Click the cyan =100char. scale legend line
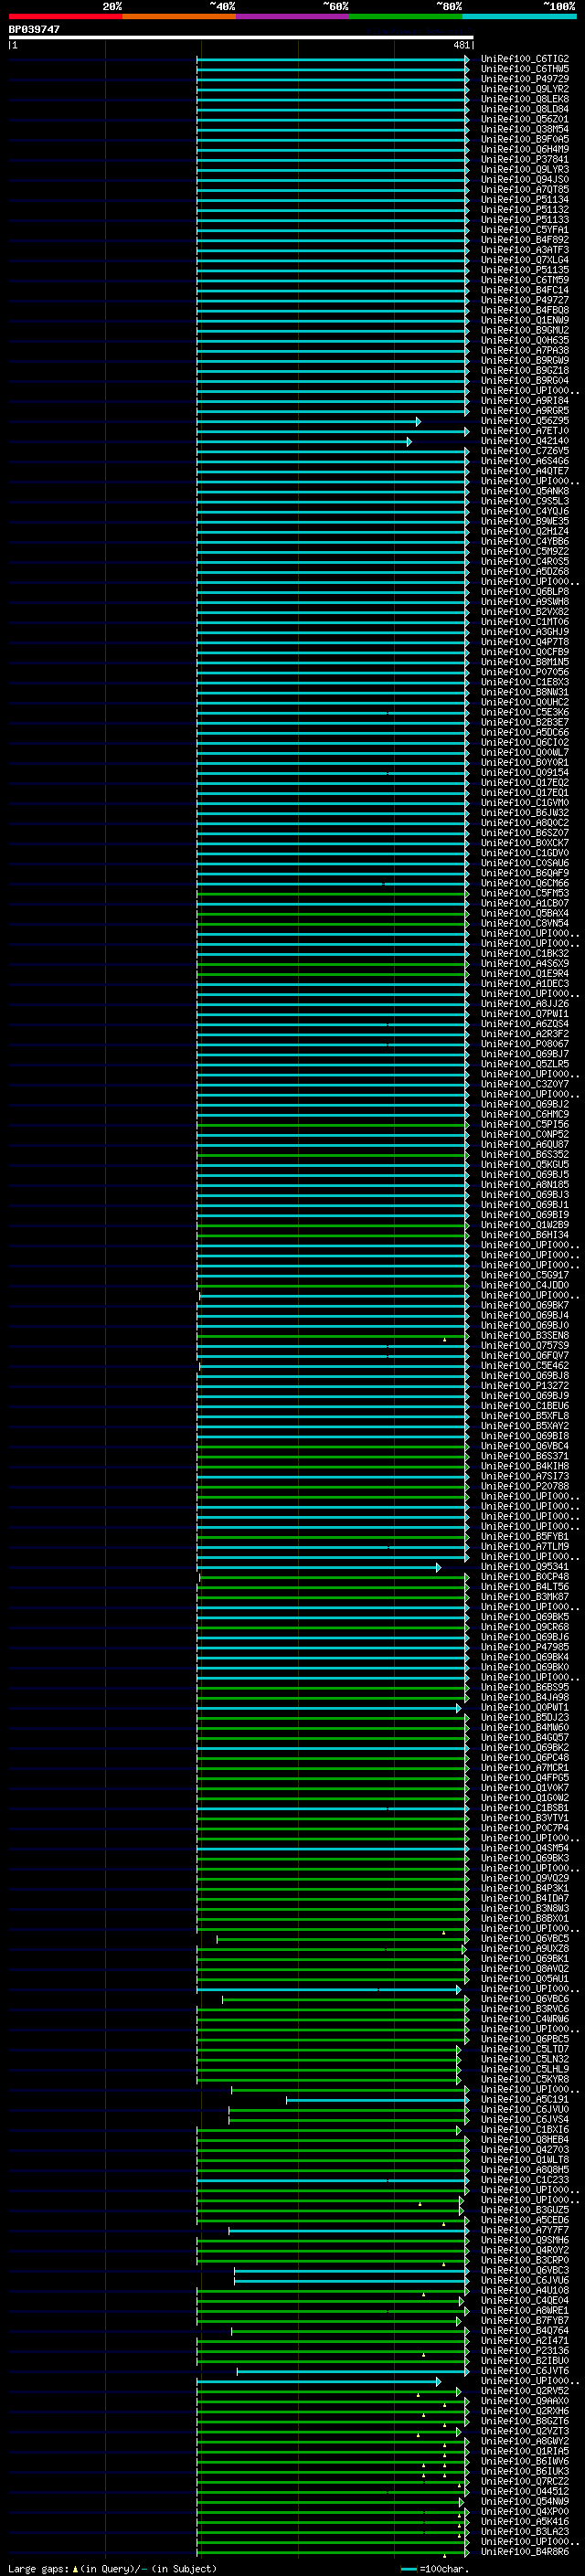The height and width of the screenshot is (2576, 585). (x=408, y=2569)
